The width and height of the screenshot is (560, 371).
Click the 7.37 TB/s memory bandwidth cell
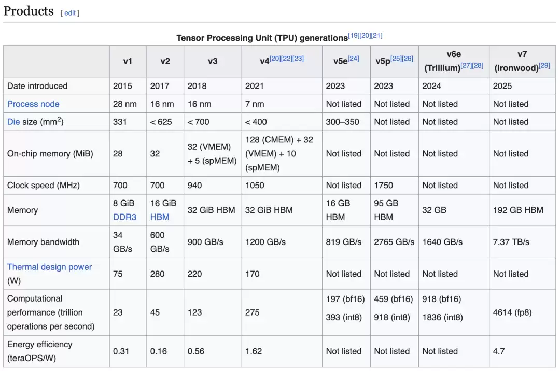point(511,242)
